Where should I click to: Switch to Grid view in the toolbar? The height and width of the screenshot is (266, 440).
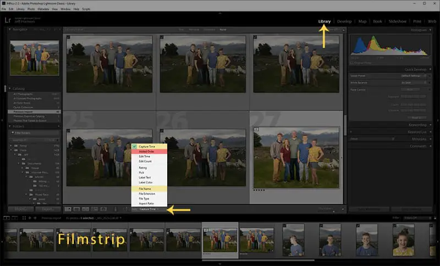point(68,209)
